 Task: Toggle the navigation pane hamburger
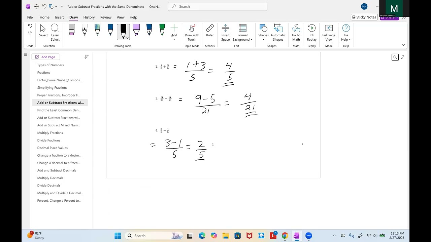[25, 54]
